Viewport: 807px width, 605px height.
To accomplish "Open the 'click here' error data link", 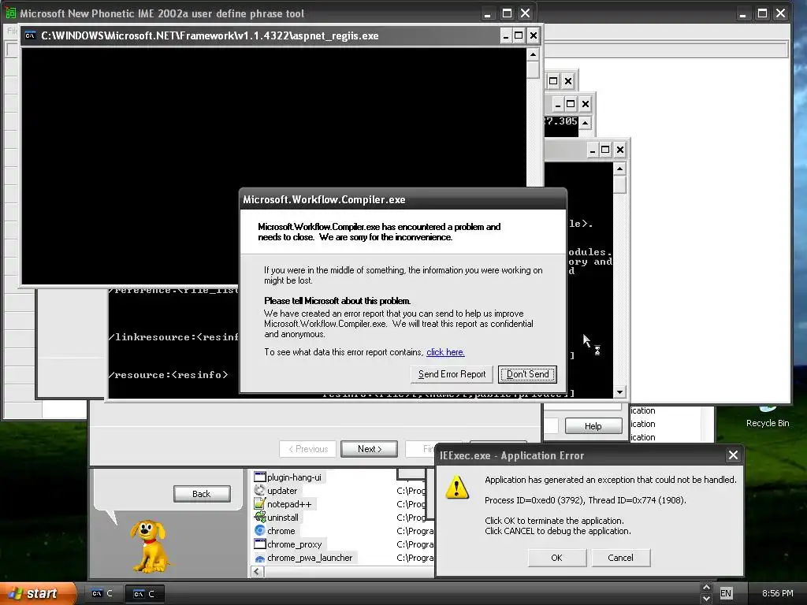I will pyautogui.click(x=445, y=352).
